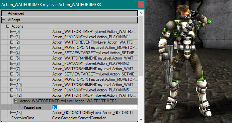Expand Actions entry [10]

click(12, 85)
